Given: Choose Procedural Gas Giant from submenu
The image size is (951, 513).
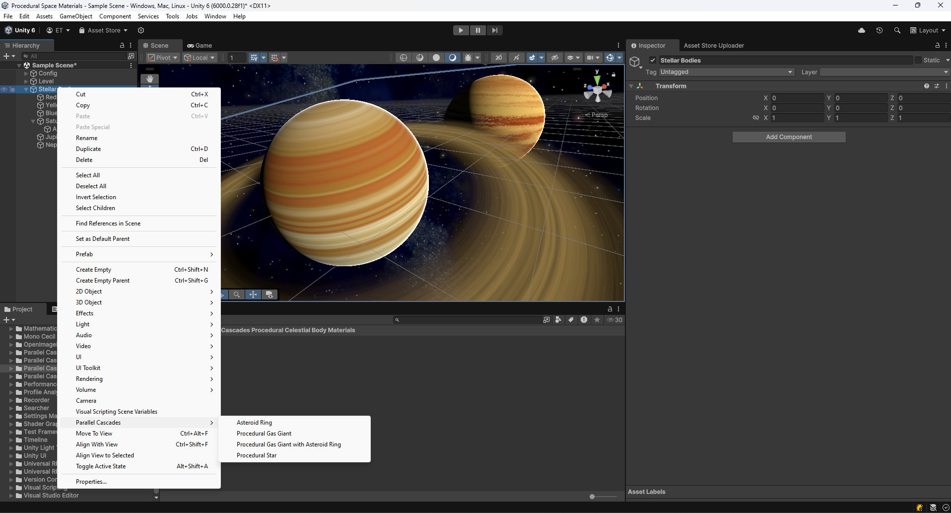Looking at the screenshot, I should 264,434.
